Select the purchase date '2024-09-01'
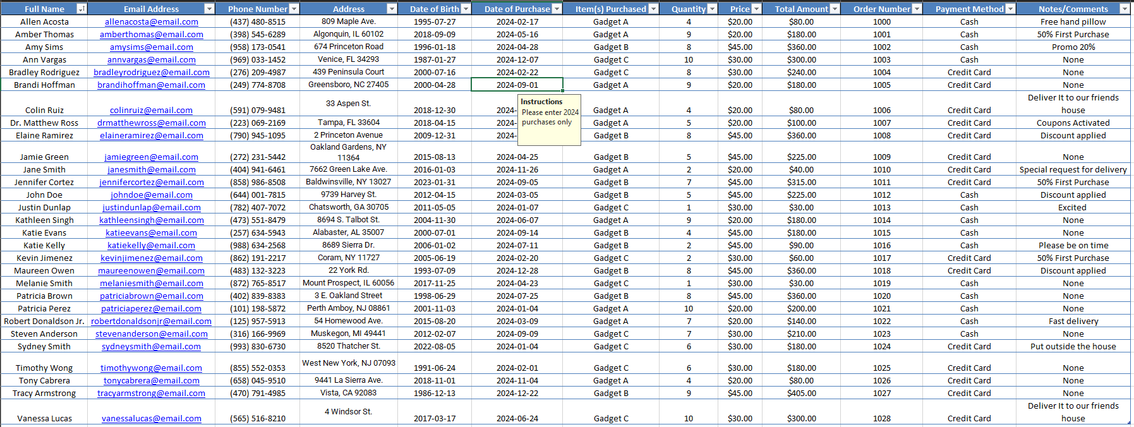This screenshot has width=1134, height=427. pos(517,85)
